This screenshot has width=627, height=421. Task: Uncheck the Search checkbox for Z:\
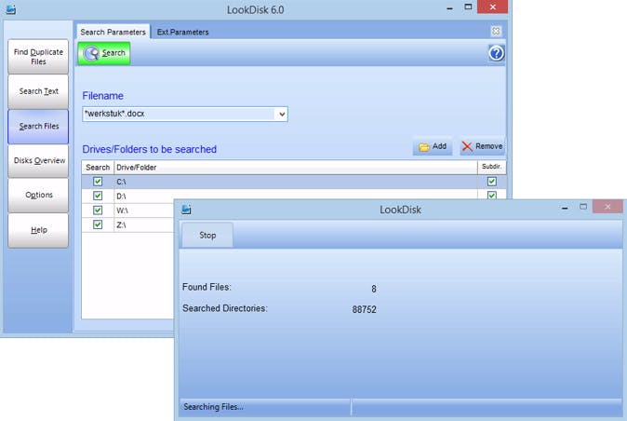[98, 224]
